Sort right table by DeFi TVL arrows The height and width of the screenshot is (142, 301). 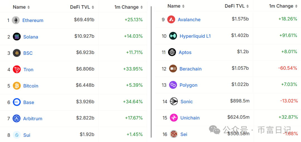coord(248,6)
